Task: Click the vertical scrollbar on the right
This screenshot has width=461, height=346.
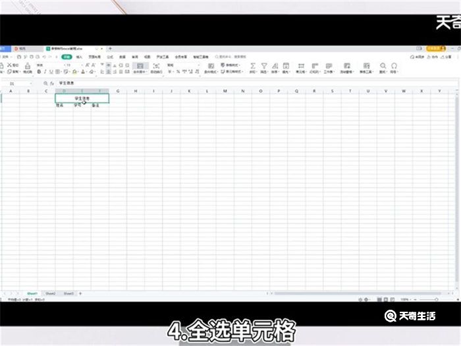Action: (x=457, y=188)
